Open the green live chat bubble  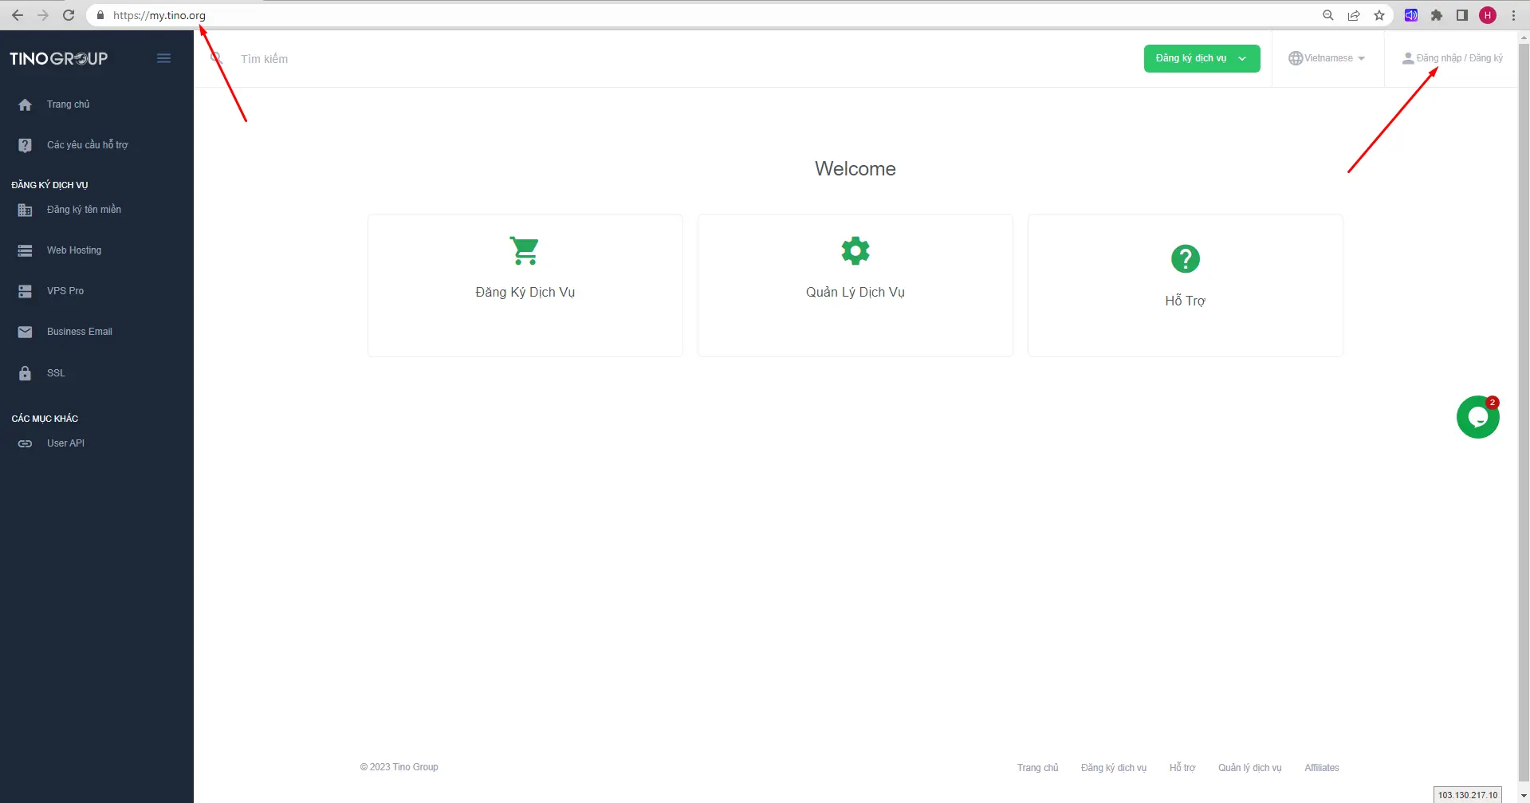point(1477,417)
